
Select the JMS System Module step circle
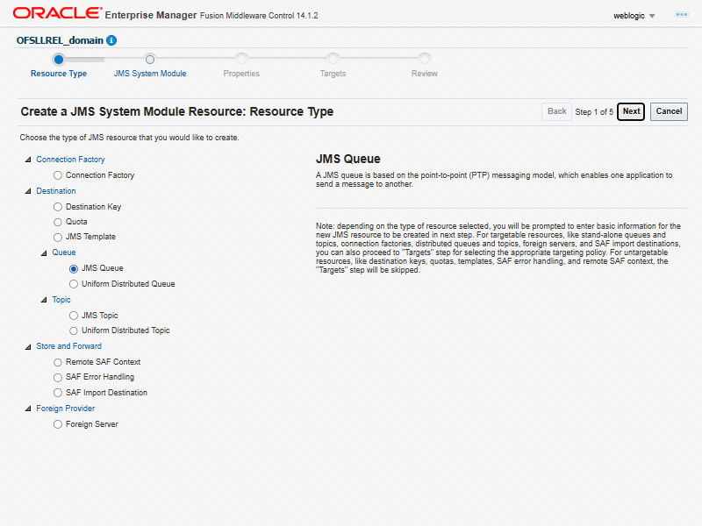pyautogui.click(x=150, y=60)
